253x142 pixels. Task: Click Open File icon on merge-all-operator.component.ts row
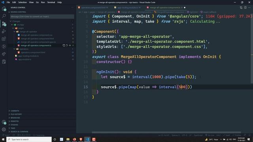click(64, 46)
